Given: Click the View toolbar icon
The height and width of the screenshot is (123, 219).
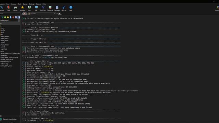Looking at the screenshot, I should coord(29,8).
